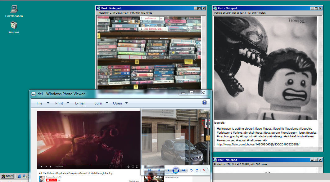Close the VHS tapes Notepad window

[204, 8]
